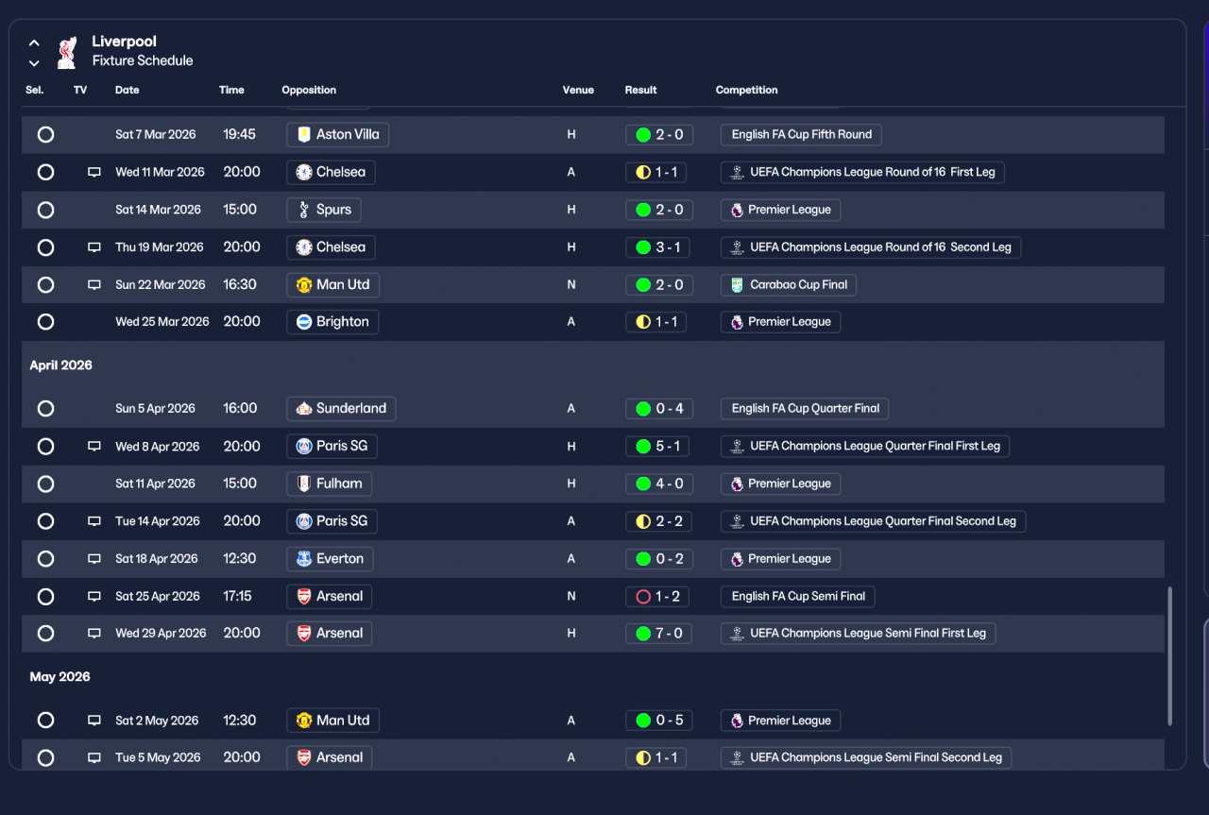
Task: Collapse the April 2026 month section
Action: point(61,365)
